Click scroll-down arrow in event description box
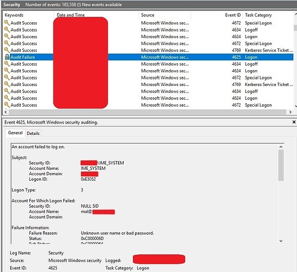Screen dimensions: 297x272 pyautogui.click(x=281, y=241)
